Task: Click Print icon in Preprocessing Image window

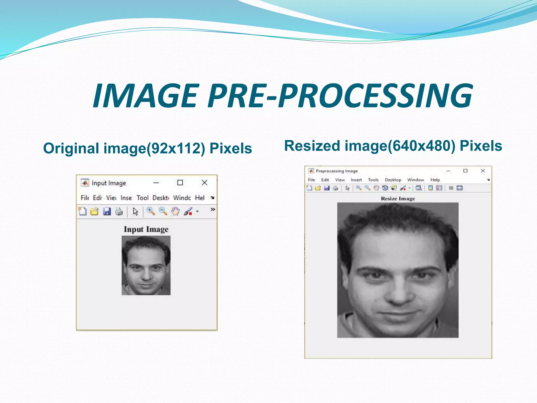Action: pos(335,188)
